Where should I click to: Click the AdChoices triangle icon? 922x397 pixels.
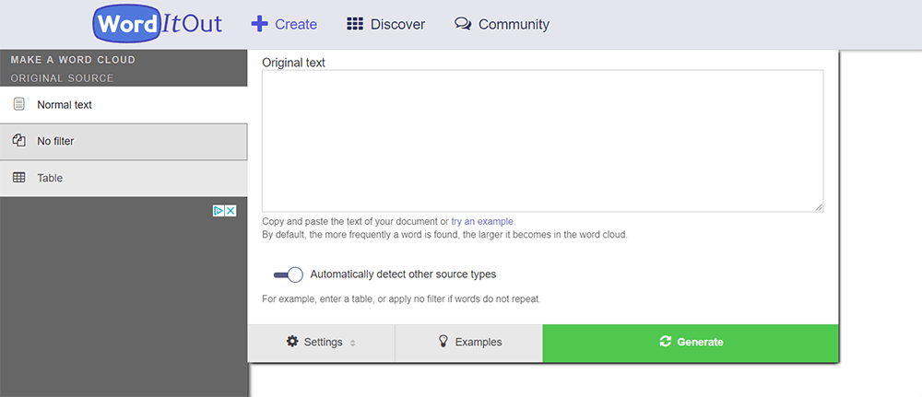[x=219, y=211]
